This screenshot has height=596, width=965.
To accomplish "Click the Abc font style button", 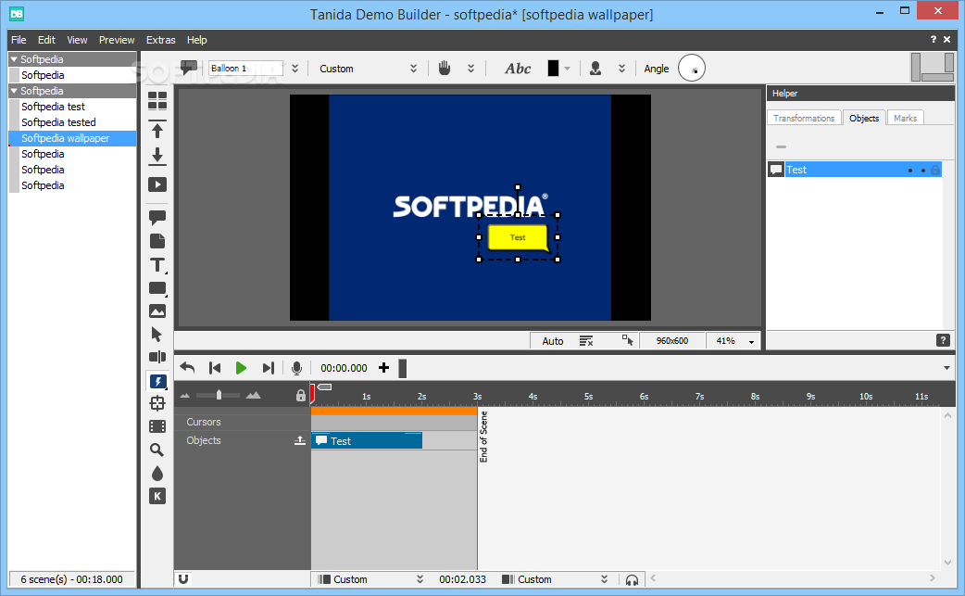I will click(x=519, y=69).
